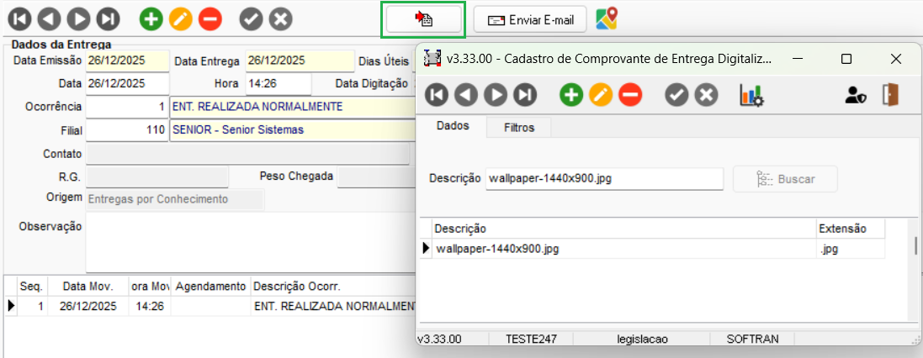This screenshot has width=923, height=358.
Task: Confirm with check mark in Comprovante window
Action: [677, 95]
